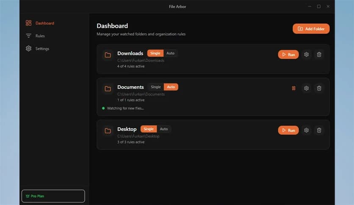Click the Rules filter icon in sidebar

pos(28,36)
